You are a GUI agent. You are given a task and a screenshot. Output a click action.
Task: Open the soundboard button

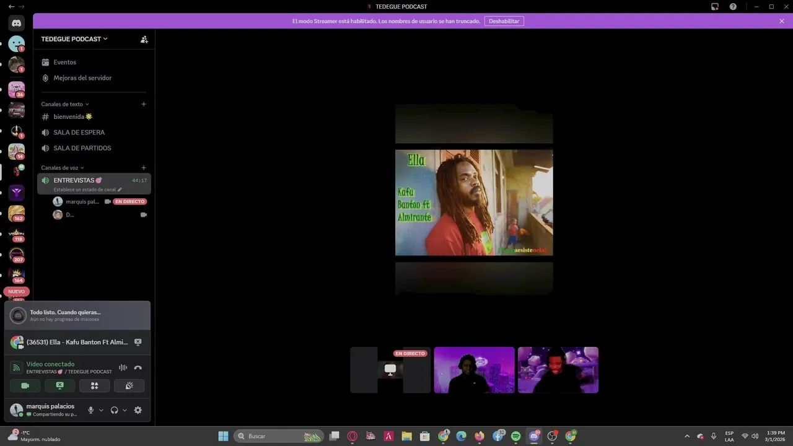point(129,385)
